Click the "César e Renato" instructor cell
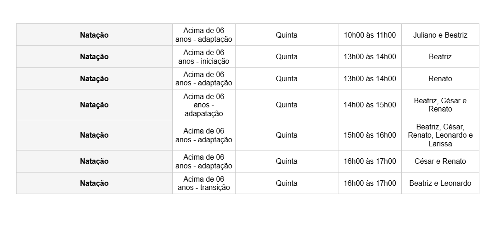This screenshot has width=495, height=245. tap(440, 161)
